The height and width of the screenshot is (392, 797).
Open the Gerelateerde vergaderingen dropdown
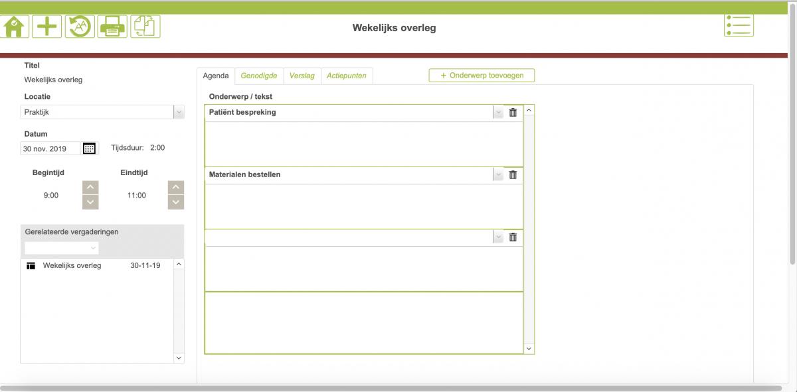pyautogui.click(x=62, y=247)
